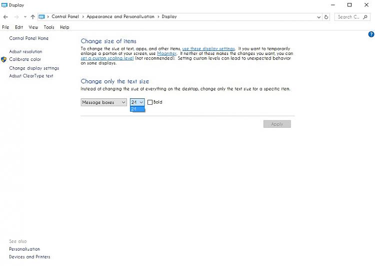Image resolution: width=375 pixels, height=266 pixels.
Task: Open the Tools menu
Action: click(49, 27)
